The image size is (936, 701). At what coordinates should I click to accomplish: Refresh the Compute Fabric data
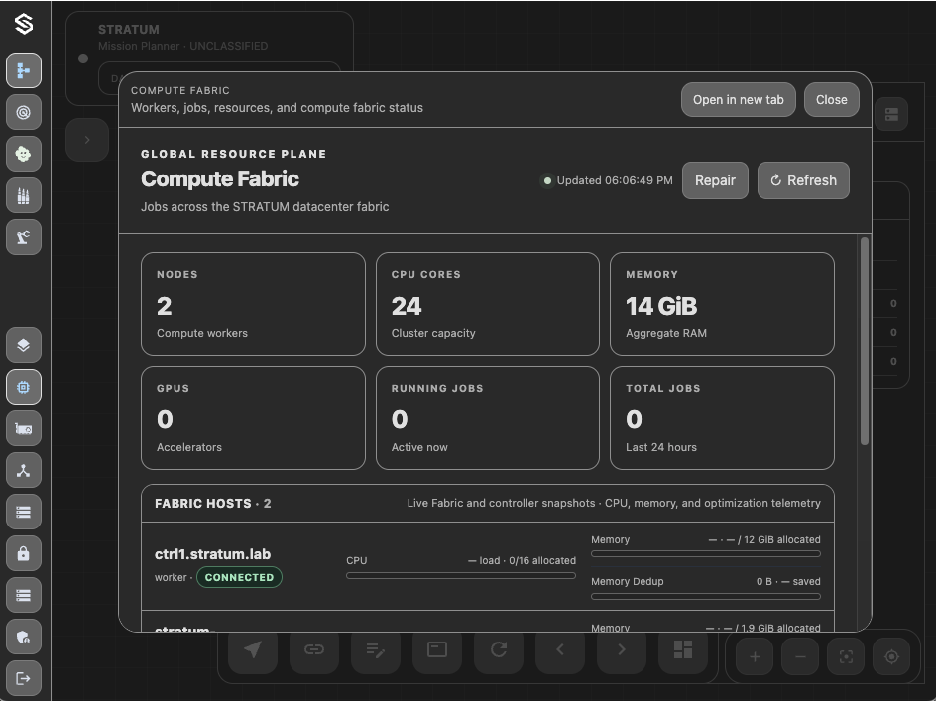pyautogui.click(x=803, y=180)
